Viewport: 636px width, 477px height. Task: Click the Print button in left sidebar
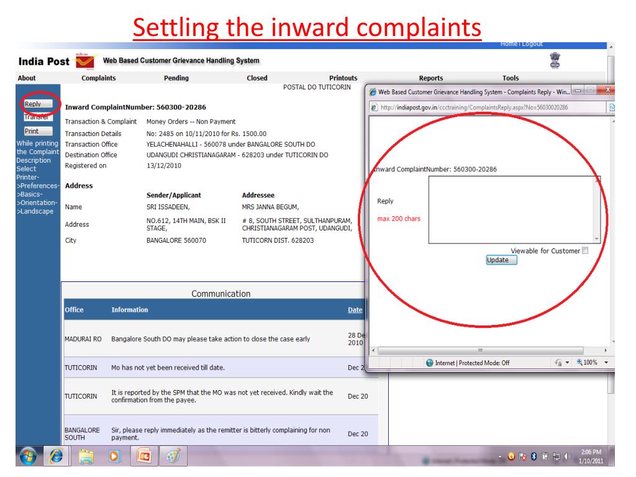[38, 131]
